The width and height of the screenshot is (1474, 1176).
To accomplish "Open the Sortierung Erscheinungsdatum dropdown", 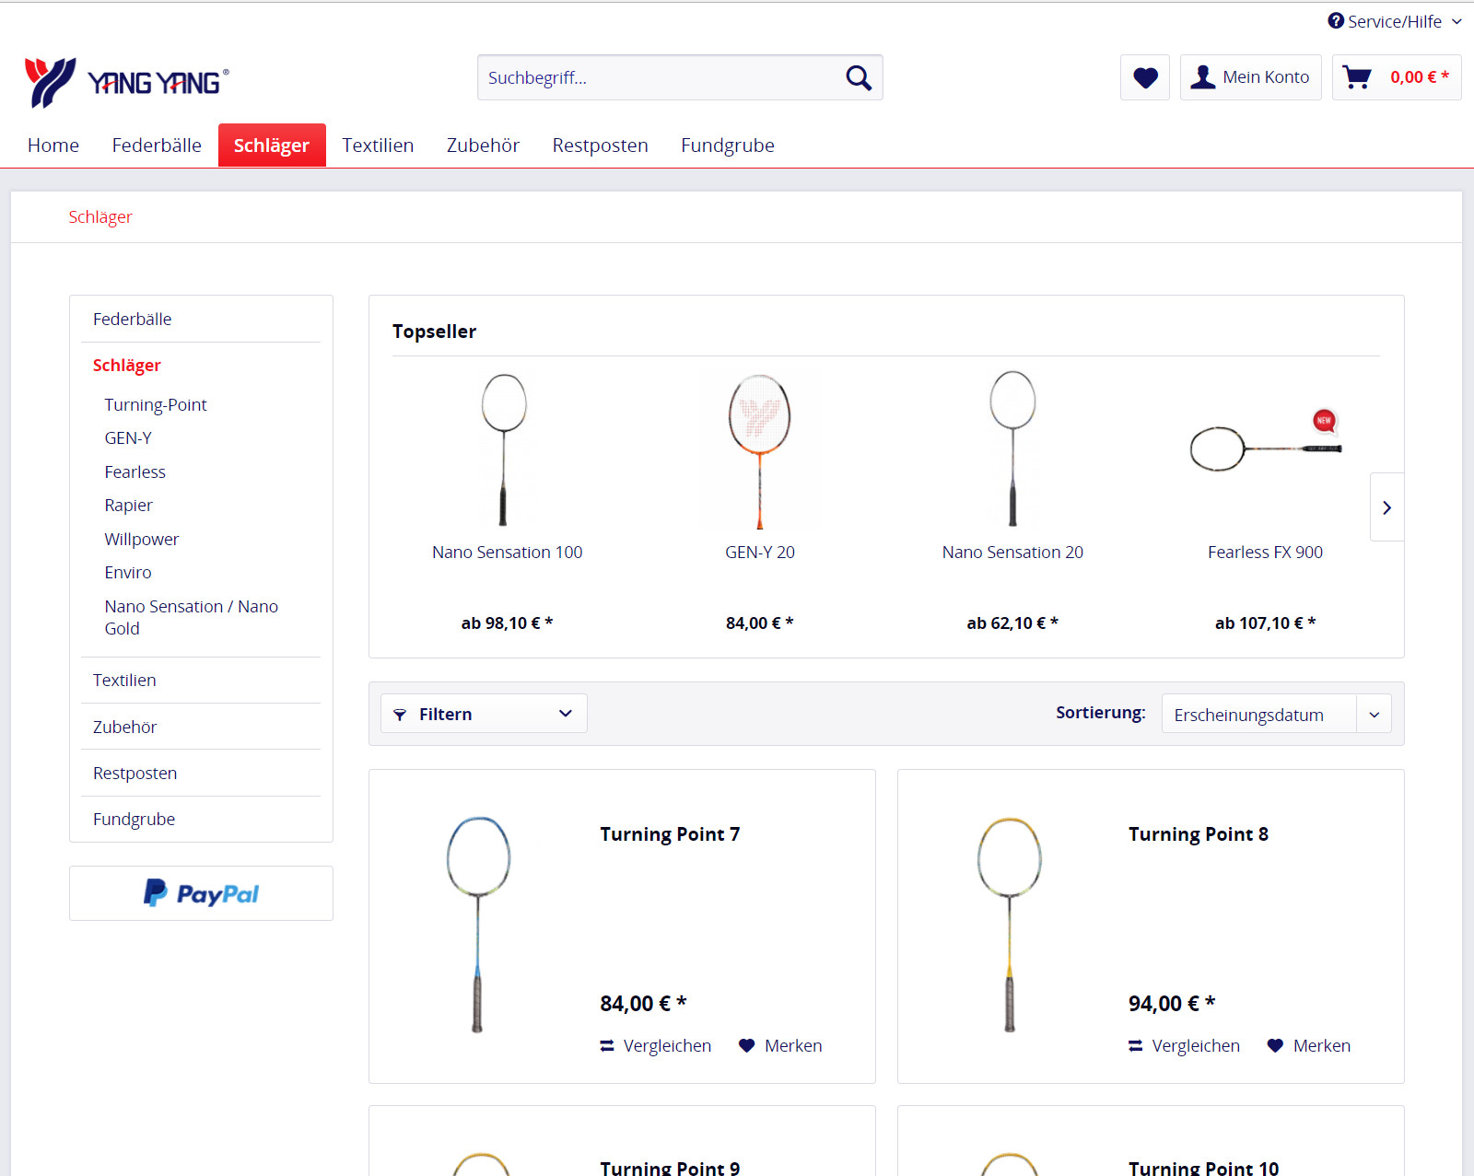I will tap(1276, 715).
